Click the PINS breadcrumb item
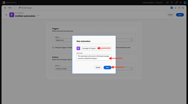The width and height of the screenshot is (188, 104). click(10, 8)
